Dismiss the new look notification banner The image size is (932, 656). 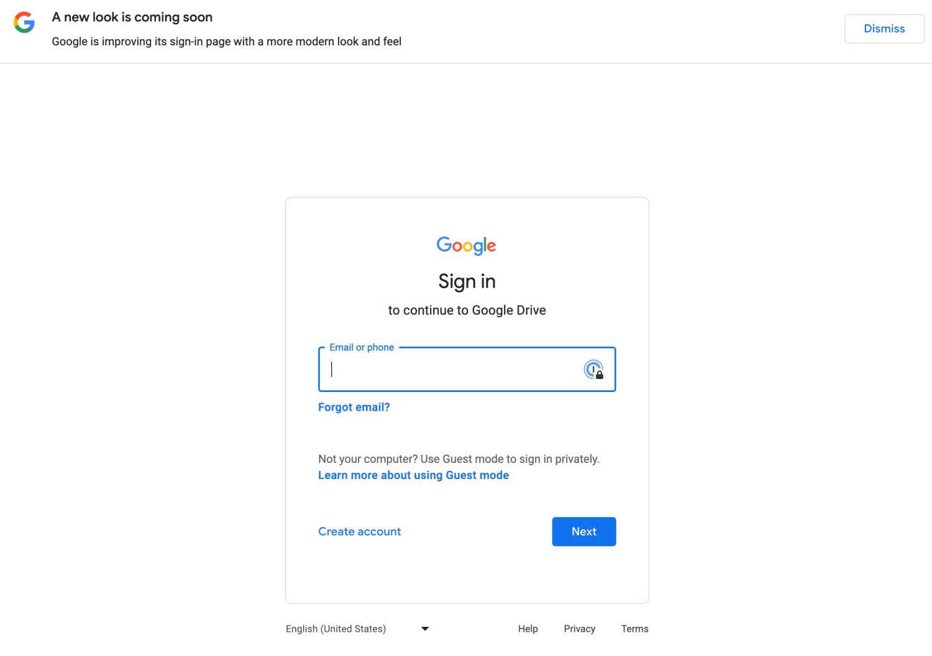click(884, 29)
